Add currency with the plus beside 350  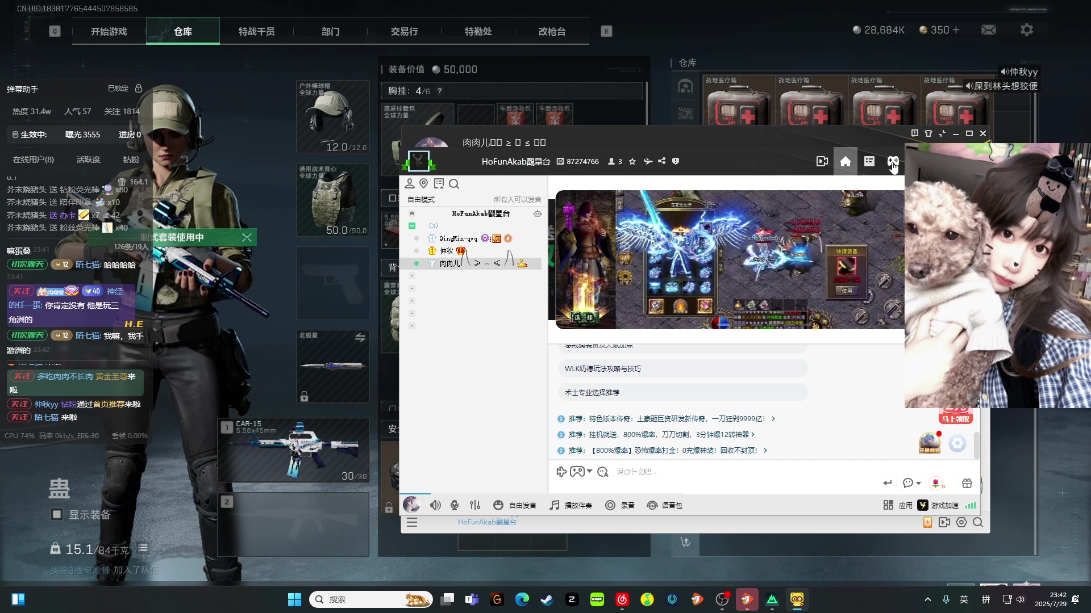click(956, 30)
